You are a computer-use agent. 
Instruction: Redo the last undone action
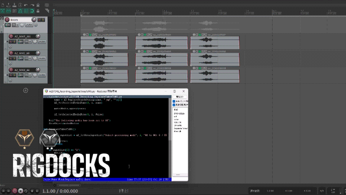pyautogui.click(x=32, y=5)
